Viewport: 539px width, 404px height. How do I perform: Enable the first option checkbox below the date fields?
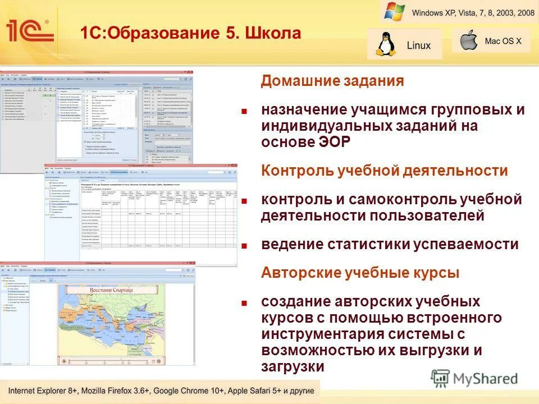(85, 141)
